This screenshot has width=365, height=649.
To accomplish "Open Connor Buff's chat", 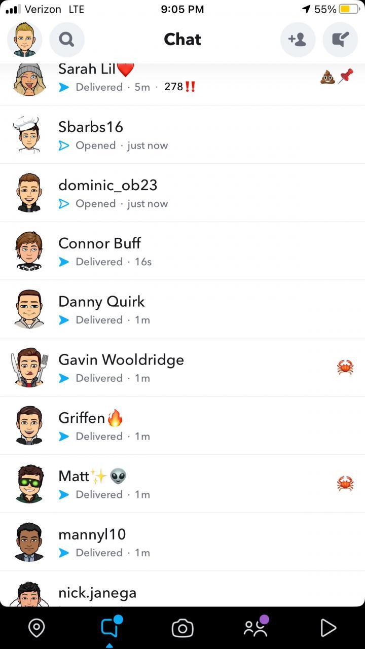I will 182,251.
